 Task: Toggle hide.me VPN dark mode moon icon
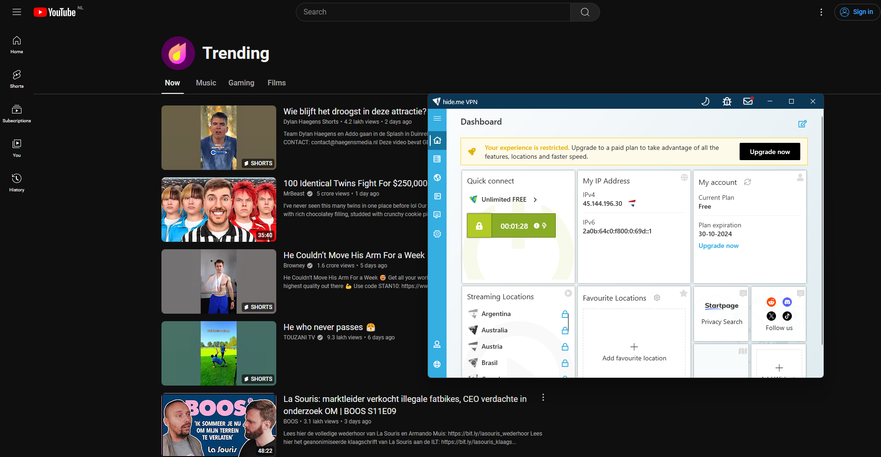pyautogui.click(x=705, y=101)
